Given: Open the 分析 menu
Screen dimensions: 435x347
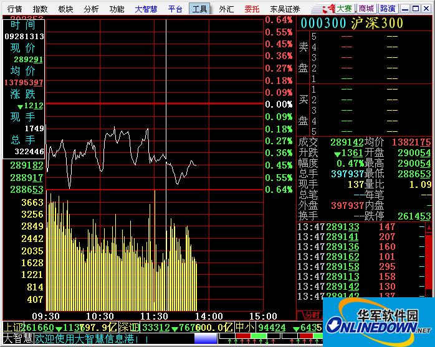Looking at the screenshot, I should tap(91, 9).
